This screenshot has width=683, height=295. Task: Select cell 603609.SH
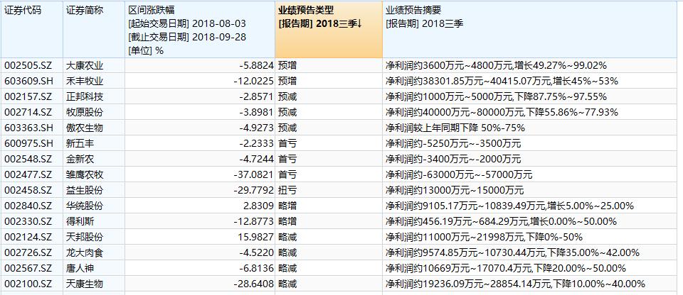coord(32,82)
